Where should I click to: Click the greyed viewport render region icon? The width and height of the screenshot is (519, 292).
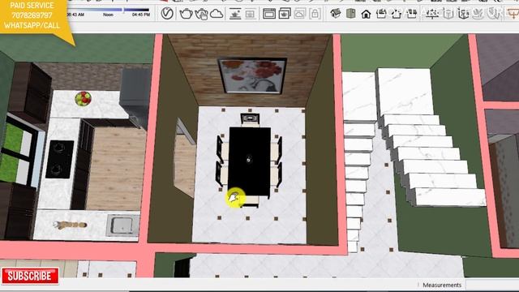click(251, 14)
